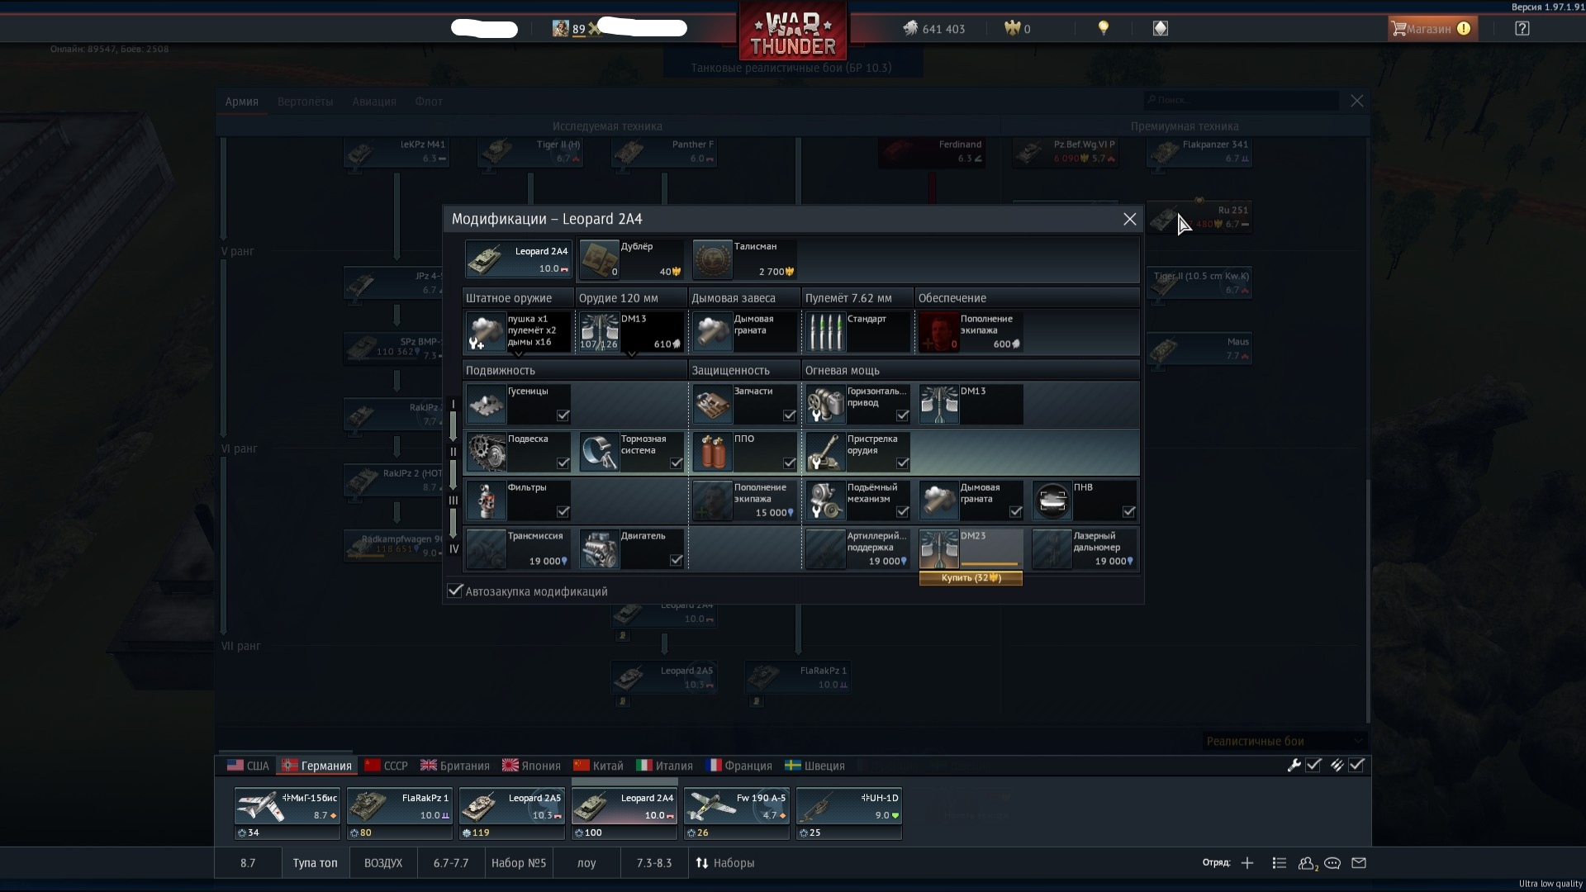This screenshot has height=892, width=1586.
Task: Open the mail envelope icon
Action: pos(1359,863)
